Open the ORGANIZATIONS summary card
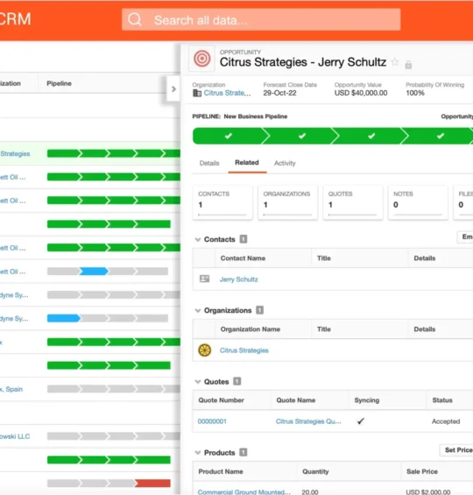473x495 pixels. coord(287,202)
